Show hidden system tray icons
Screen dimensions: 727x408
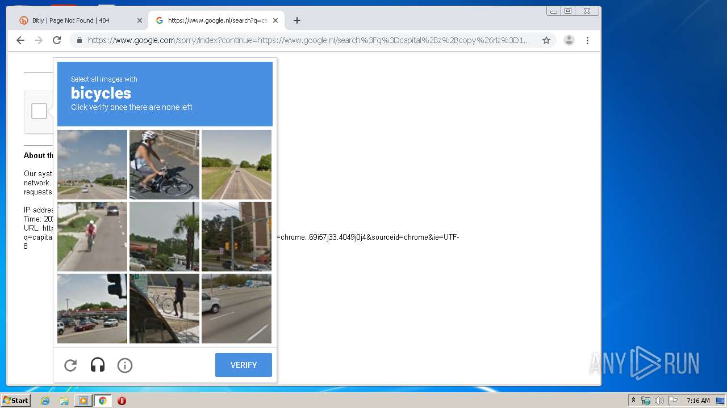tap(633, 401)
